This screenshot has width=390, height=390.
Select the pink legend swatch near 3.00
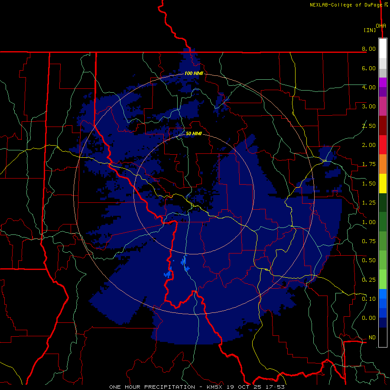click(x=383, y=106)
